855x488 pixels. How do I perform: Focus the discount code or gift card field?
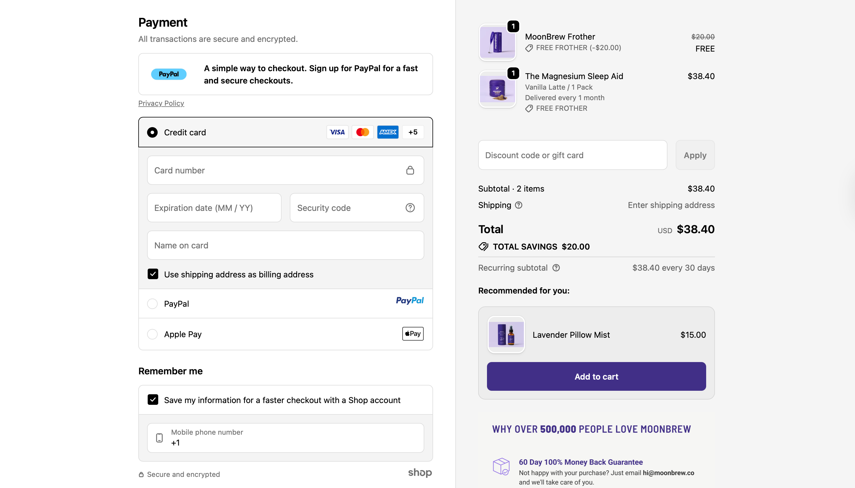click(x=573, y=155)
